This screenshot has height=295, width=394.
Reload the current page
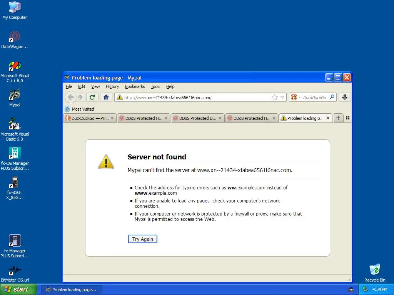92,97
